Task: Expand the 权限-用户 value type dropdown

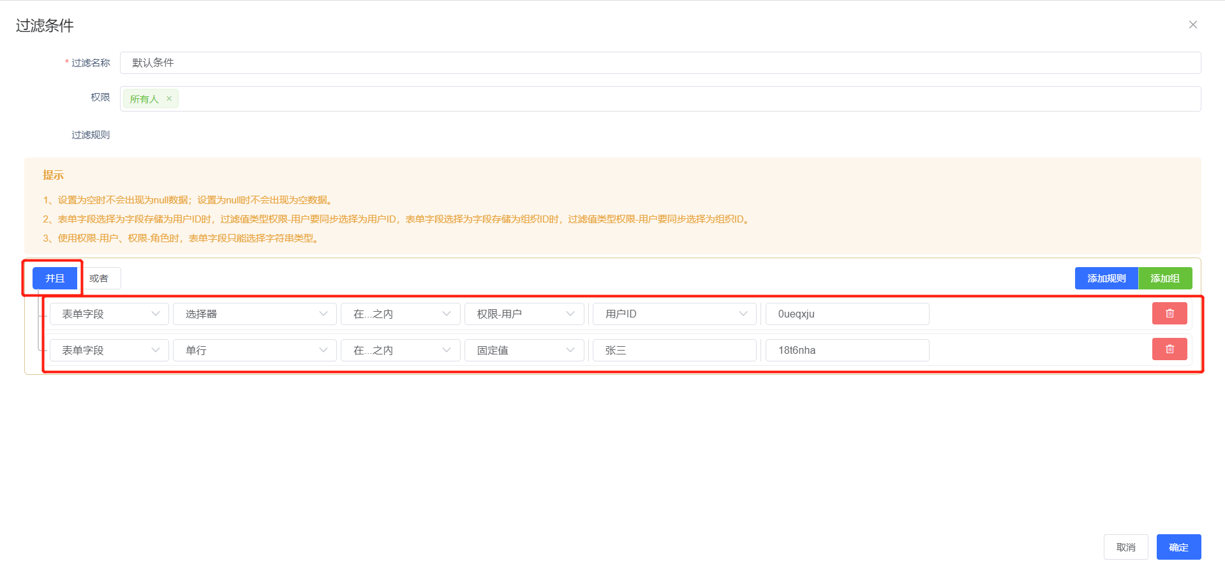Action: click(x=524, y=314)
